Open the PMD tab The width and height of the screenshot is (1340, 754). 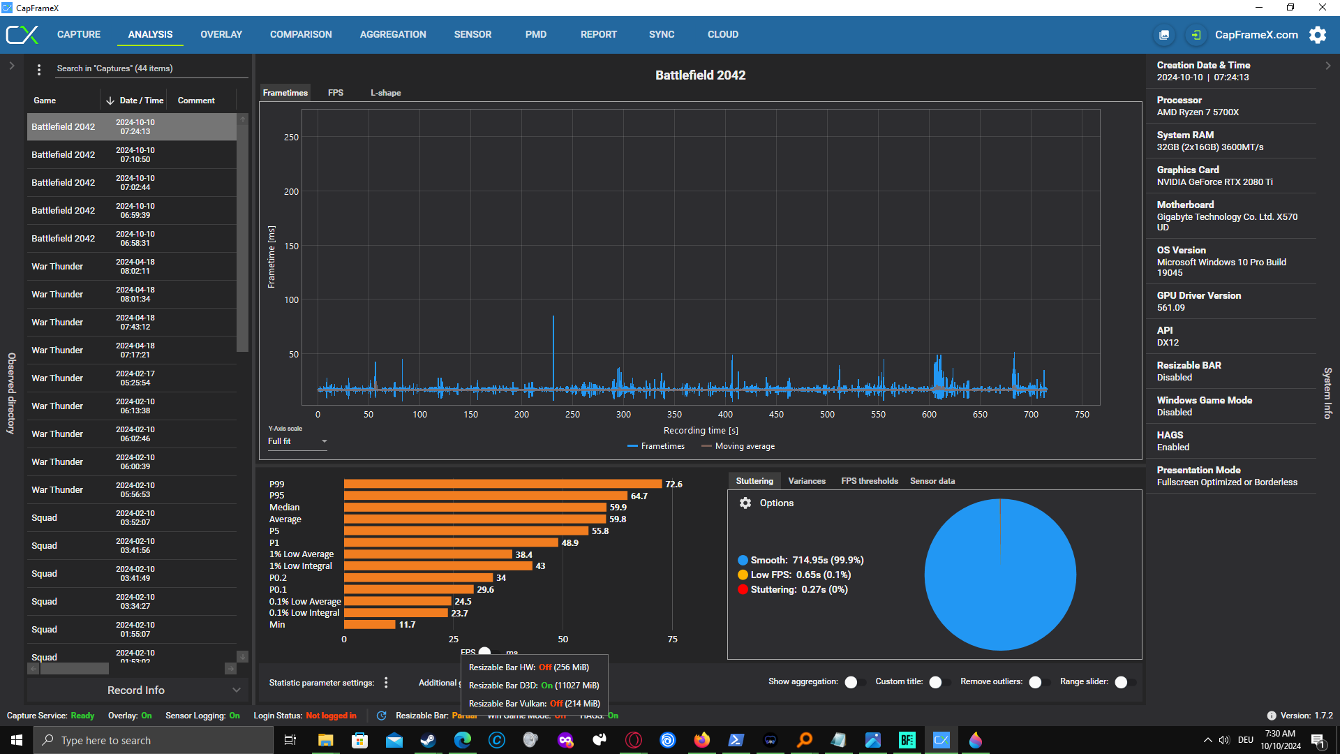click(536, 34)
